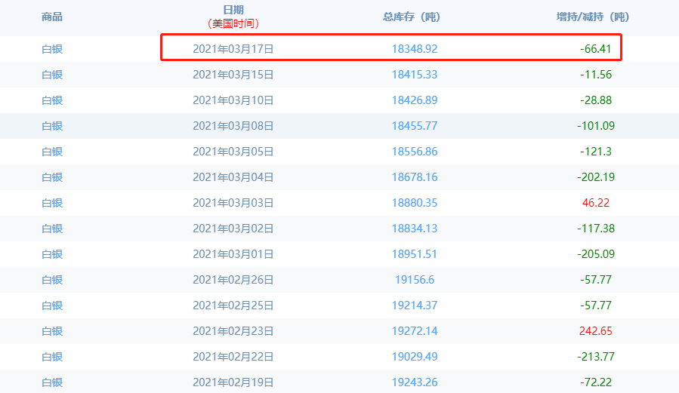Open the 白银 link for 2021年03月15日
679x393 pixels.
coord(52,75)
